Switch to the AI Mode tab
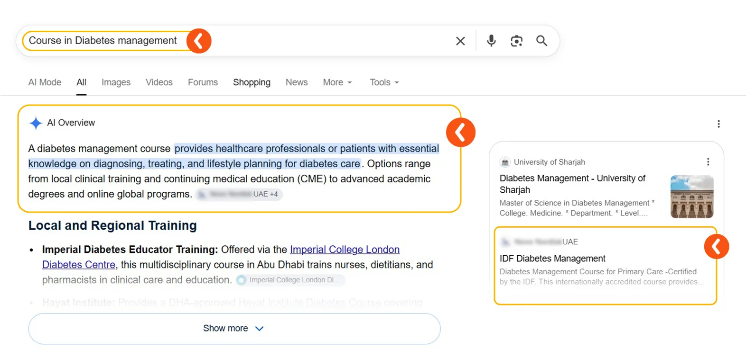Image resolution: width=746 pixels, height=358 pixels. [45, 82]
